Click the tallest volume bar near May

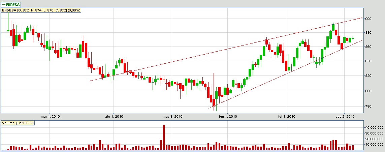pos(164,137)
